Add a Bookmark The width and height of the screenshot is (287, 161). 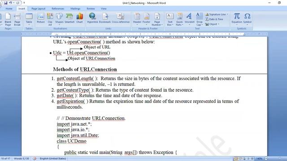coord(105,18)
